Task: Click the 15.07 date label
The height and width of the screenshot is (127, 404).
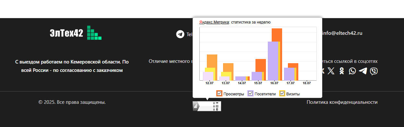Action: tap(258, 83)
